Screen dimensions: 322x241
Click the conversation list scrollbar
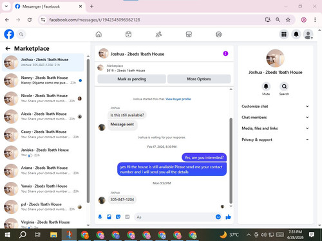[88, 130]
